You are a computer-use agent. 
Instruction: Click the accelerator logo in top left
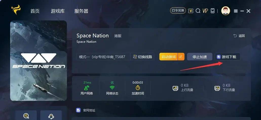click(x=16, y=9)
